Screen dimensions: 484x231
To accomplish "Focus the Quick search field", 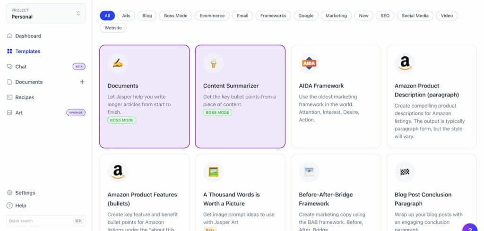I will tap(46, 221).
